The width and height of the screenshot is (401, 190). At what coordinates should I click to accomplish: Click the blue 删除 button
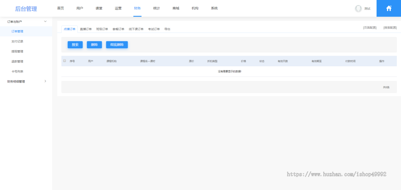(x=94, y=44)
